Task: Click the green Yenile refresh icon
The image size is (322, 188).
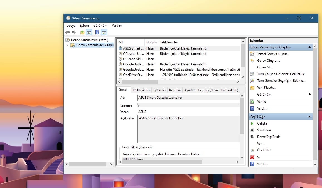Action: click(252, 102)
